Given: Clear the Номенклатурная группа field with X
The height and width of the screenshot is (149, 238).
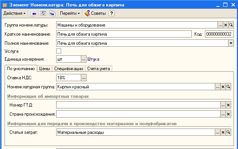Looking at the screenshot, I should pyautogui.click(x=223, y=87).
